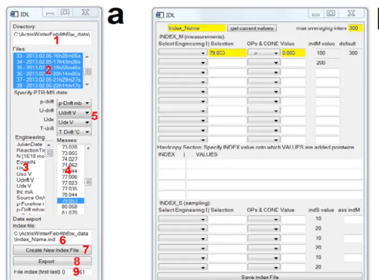The height and width of the screenshot is (280, 379).
Task: Maximize the right IDL window
Action: [331, 13]
